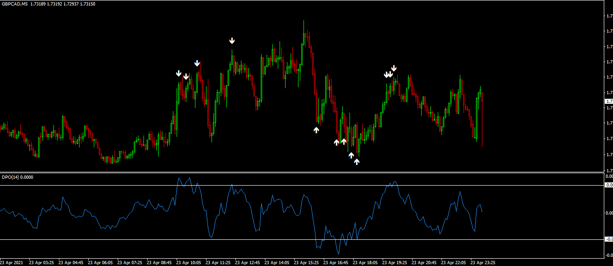Click the white-highlighted current price tag on price axis
613x266 pixels.
(x=609, y=101)
